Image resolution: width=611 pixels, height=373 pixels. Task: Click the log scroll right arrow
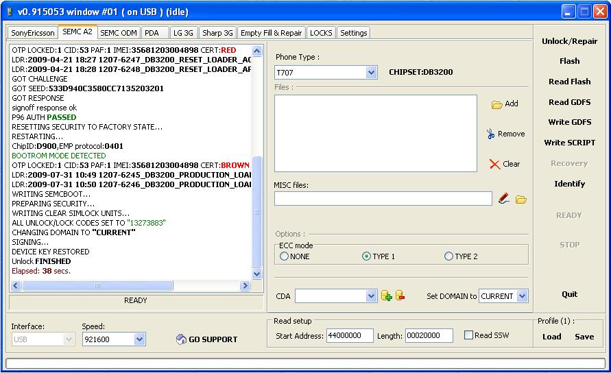[x=245, y=286]
